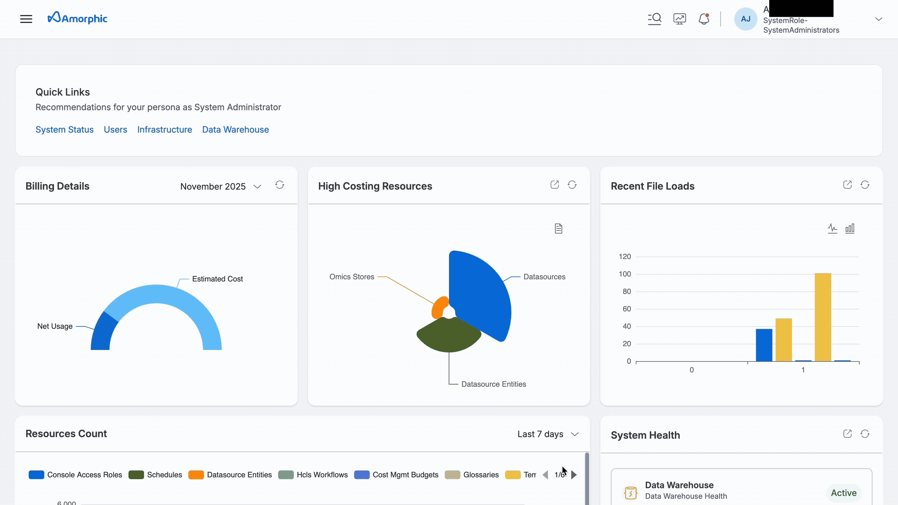Refresh the Billing Details widget
The width and height of the screenshot is (898, 505).
tap(280, 185)
